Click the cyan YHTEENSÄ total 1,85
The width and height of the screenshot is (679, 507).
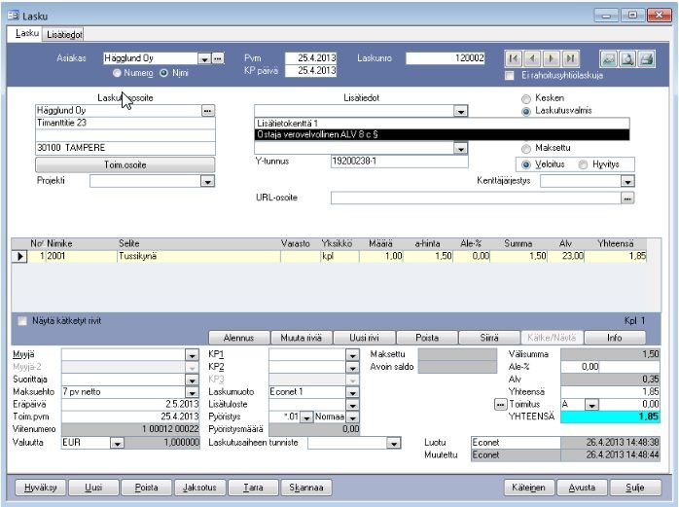(x=610, y=417)
